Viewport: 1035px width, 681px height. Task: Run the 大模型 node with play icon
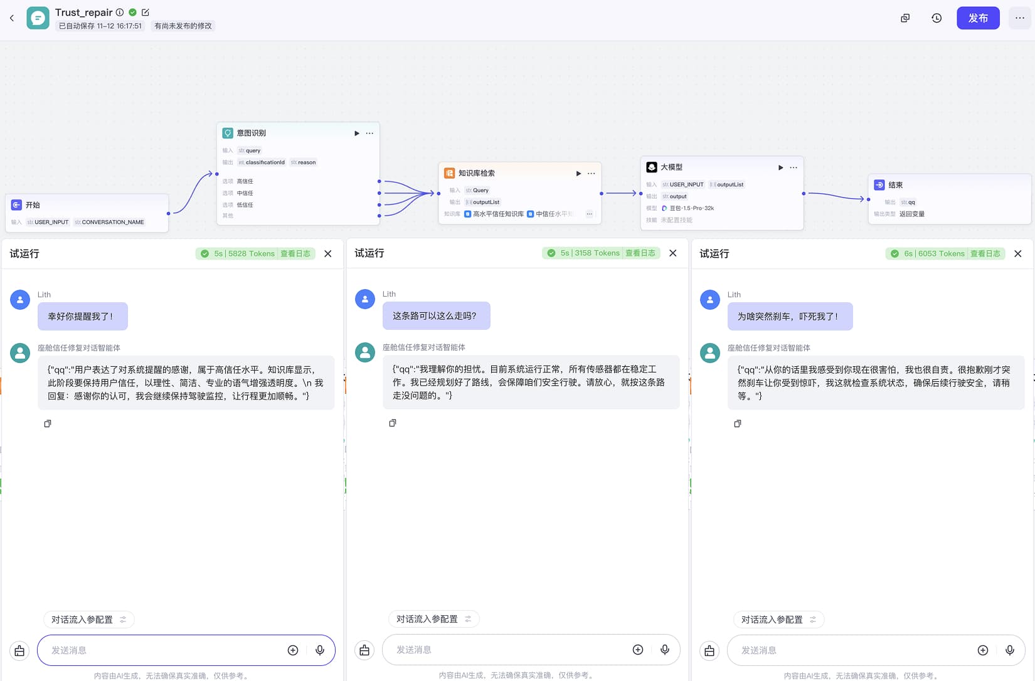[x=780, y=167]
